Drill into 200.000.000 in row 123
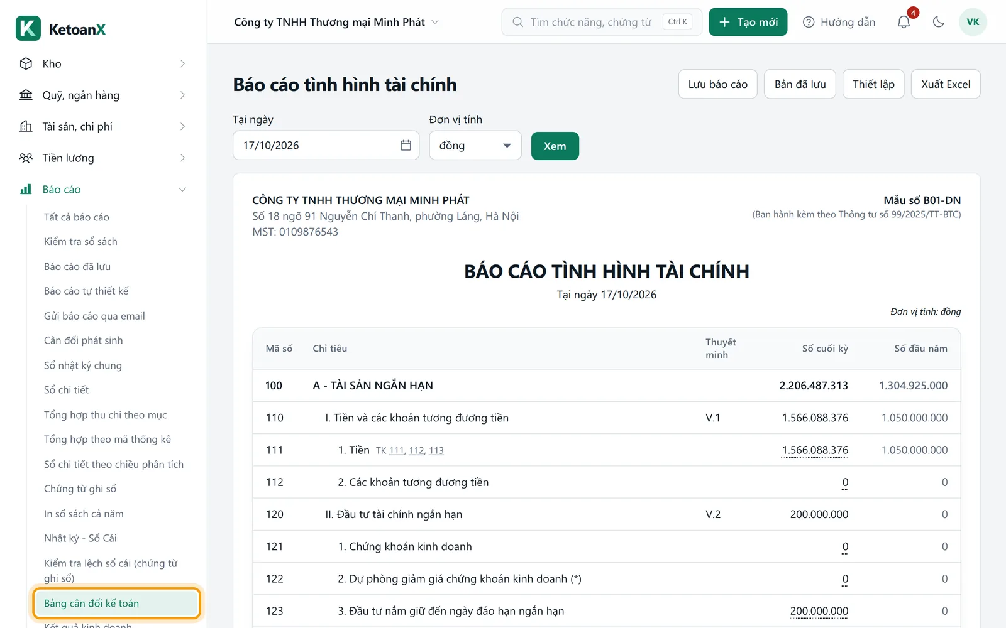Screen dimensions: 1006x628 (x=819, y=611)
